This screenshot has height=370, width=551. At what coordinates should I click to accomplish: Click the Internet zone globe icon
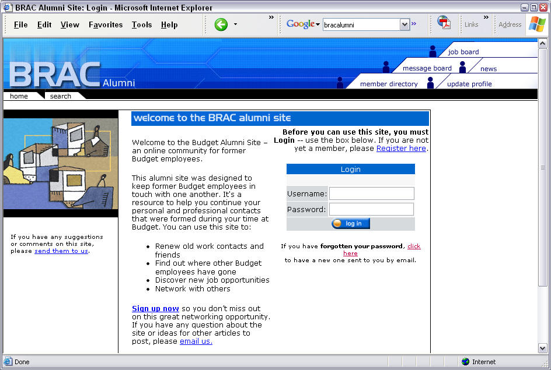tap(466, 362)
